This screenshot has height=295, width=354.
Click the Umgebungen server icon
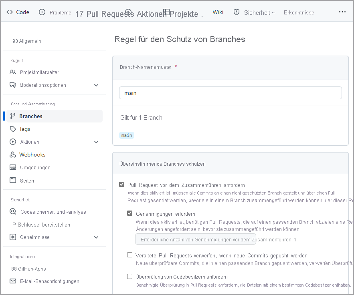[x=13, y=167]
